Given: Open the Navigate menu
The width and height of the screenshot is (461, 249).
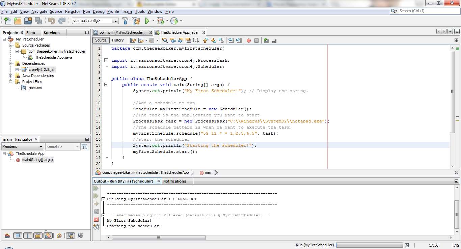Looking at the screenshot, I should tap(39, 11).
